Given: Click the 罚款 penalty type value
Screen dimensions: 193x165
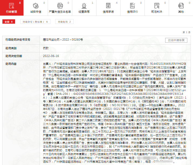Looking at the screenshot, I should 46,48.
